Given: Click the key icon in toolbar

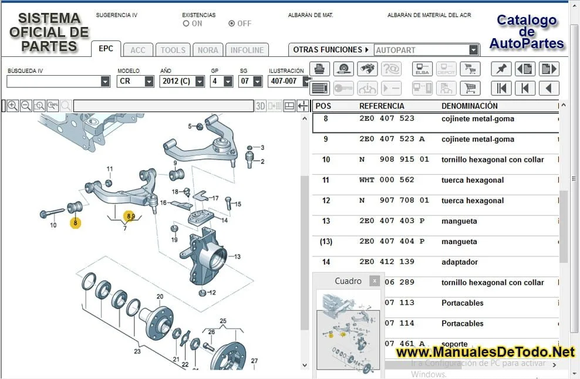Looking at the screenshot, I should (x=343, y=89).
